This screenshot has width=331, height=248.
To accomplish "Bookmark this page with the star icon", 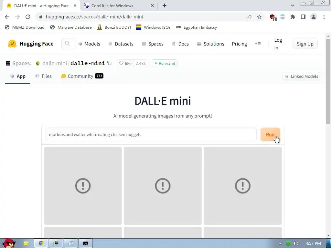I will 259,17.
